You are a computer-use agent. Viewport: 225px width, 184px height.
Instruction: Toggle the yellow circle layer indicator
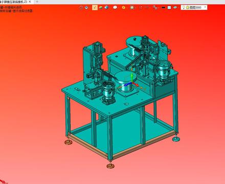point(187,8)
